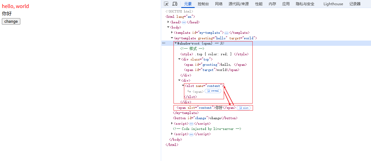Screen dimensions: 371x161
Task: Expand the template id="my-template" node
Action: 172,32
